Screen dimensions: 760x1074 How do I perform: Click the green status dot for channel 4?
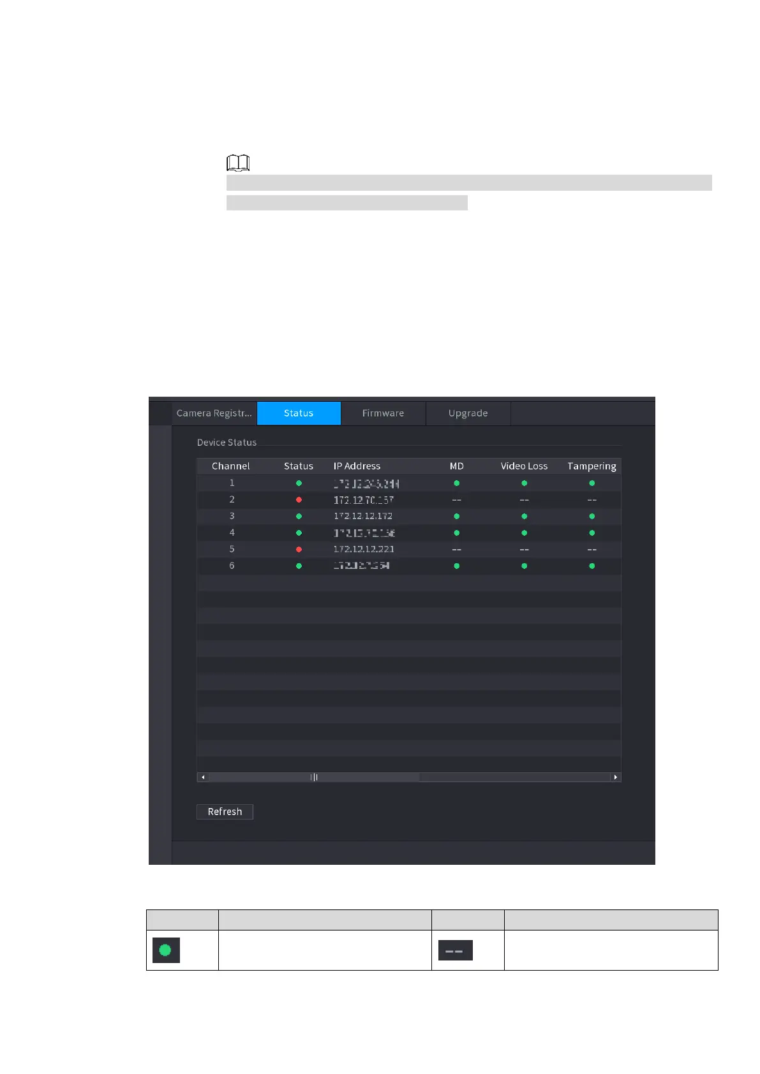299,533
